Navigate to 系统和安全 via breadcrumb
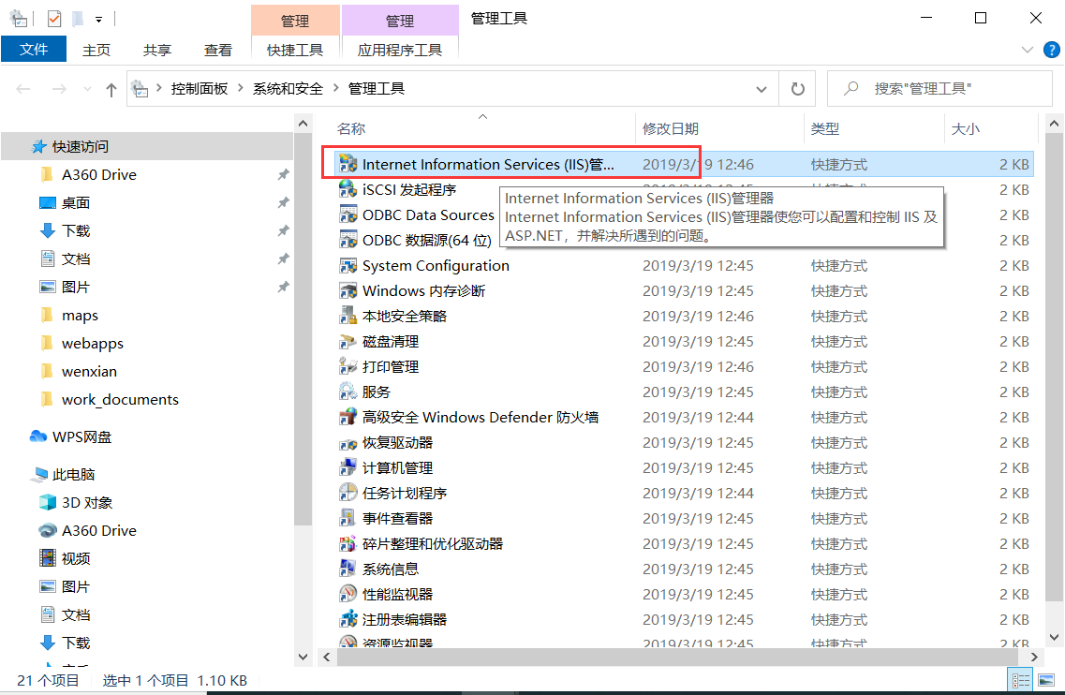Viewport: 1065px width, 695px height. (289, 87)
